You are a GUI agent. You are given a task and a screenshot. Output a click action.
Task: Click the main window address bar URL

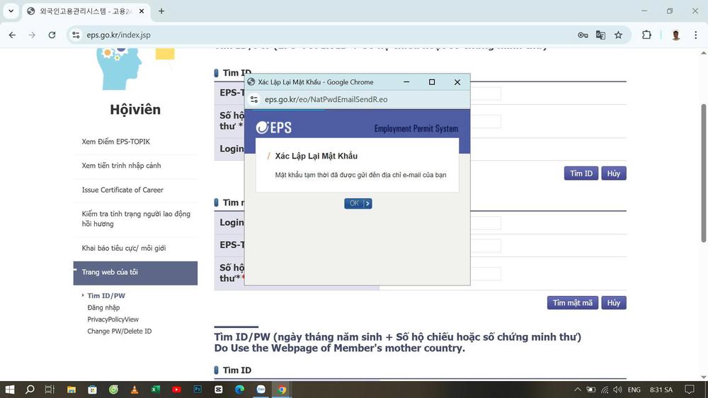pos(119,35)
